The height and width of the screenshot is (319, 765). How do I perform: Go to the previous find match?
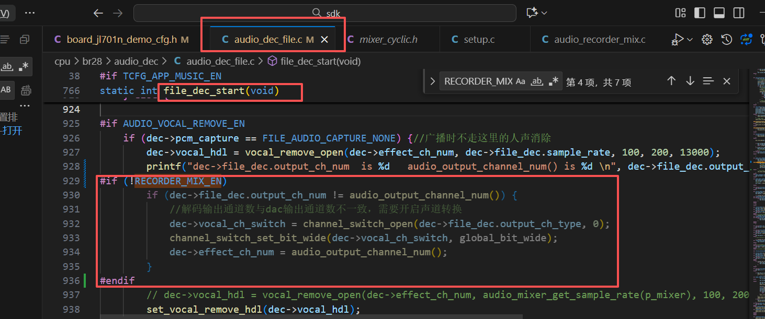tap(671, 81)
